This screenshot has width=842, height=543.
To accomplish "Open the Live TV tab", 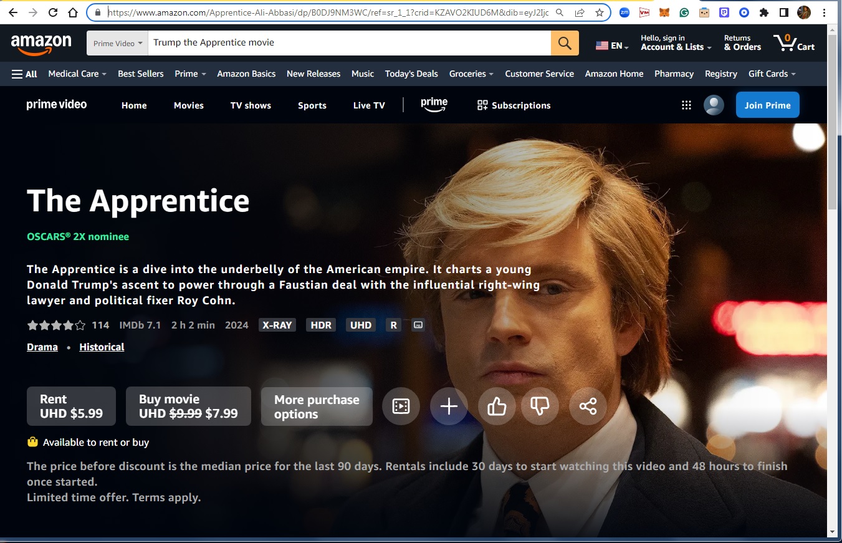I will [369, 105].
